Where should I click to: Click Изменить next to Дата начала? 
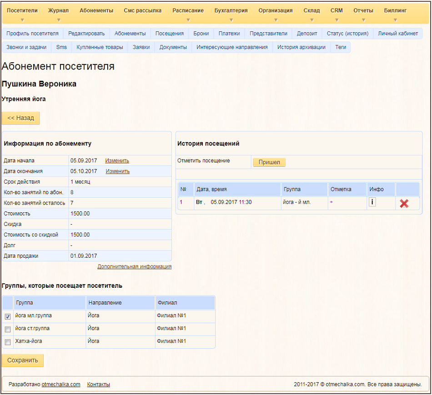(x=117, y=160)
